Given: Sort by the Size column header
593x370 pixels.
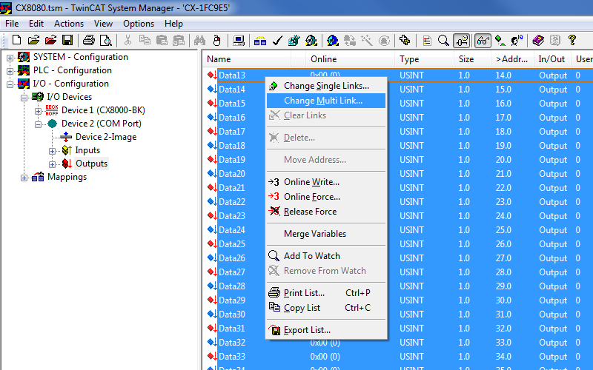Looking at the screenshot, I should [x=472, y=59].
